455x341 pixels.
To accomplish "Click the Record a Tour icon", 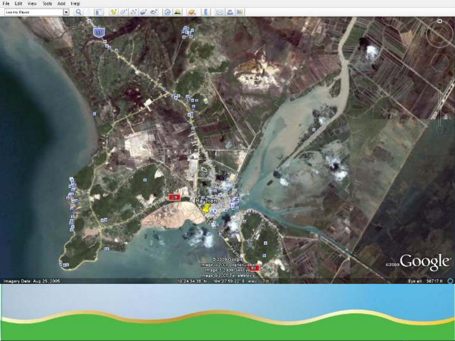I will [x=154, y=12].
